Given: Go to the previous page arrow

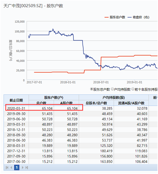Looking at the screenshot, I should pyautogui.click(x=11, y=167).
